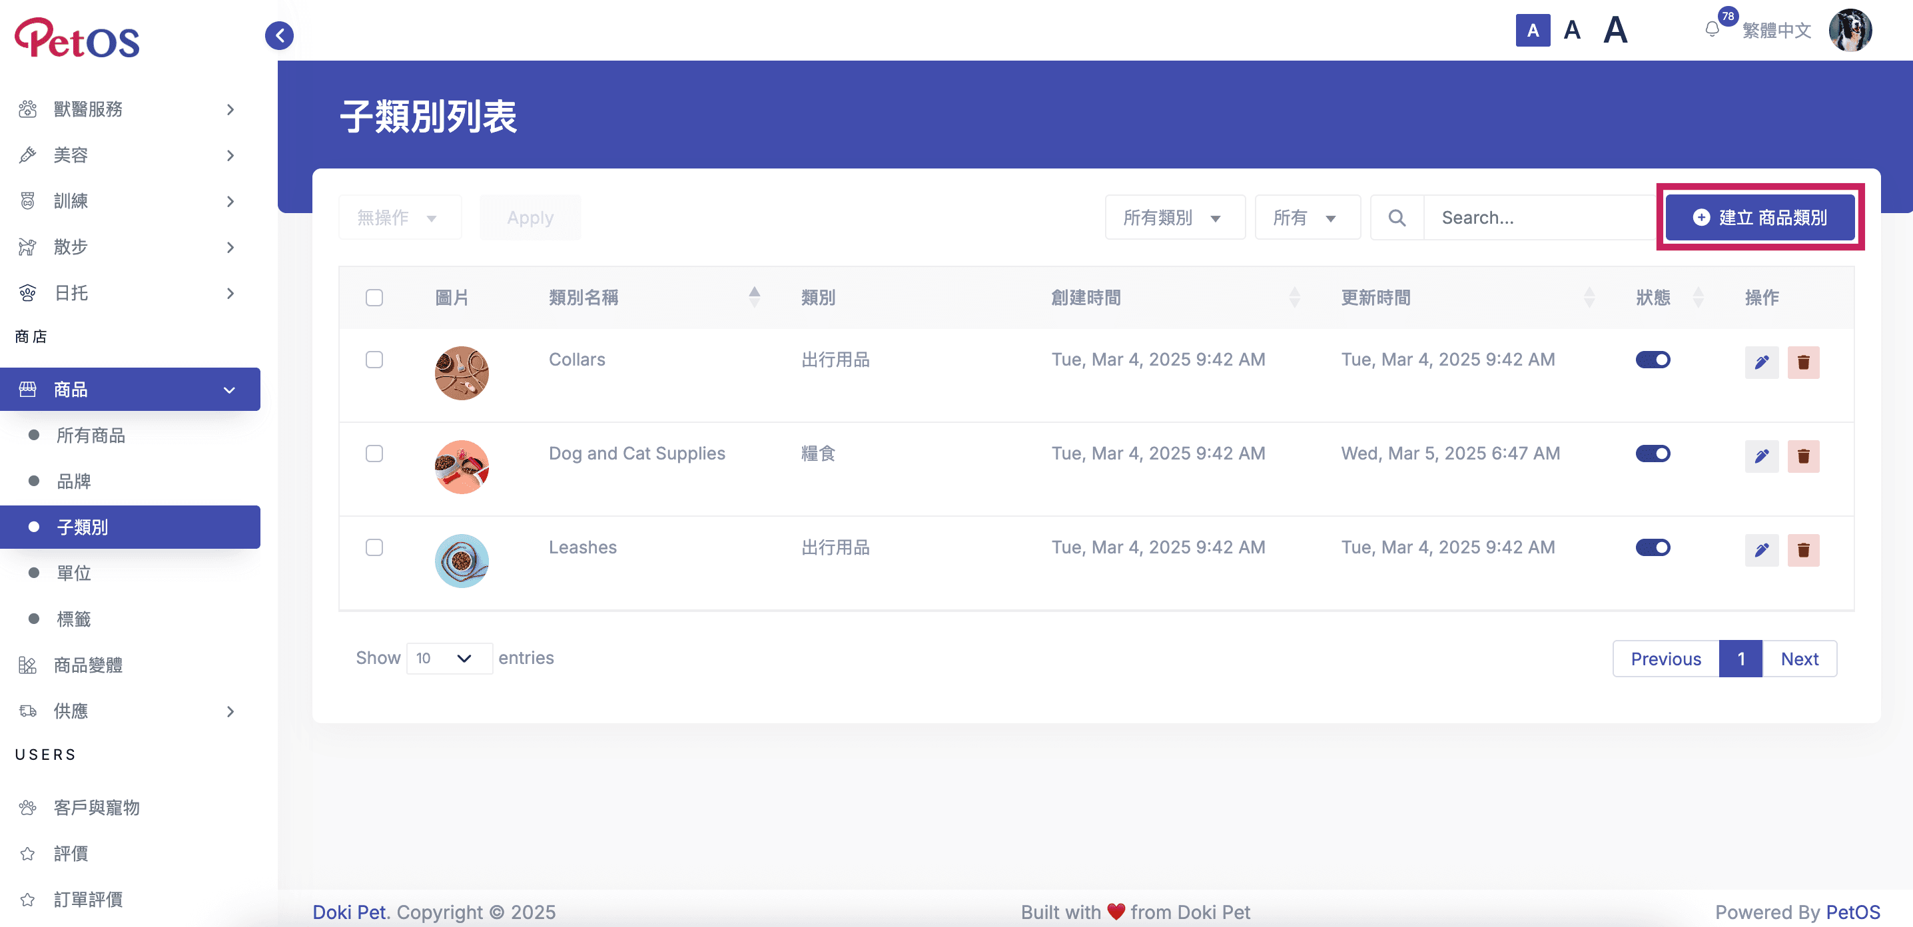Click the edit pencil for Collars

click(x=1762, y=362)
